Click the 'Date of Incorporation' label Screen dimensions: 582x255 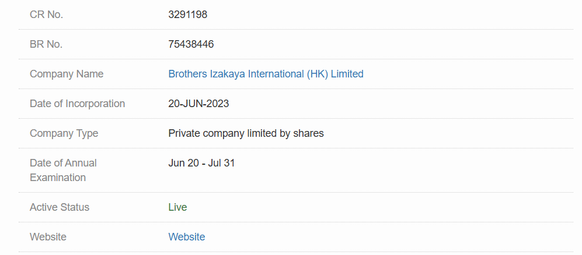click(x=77, y=104)
